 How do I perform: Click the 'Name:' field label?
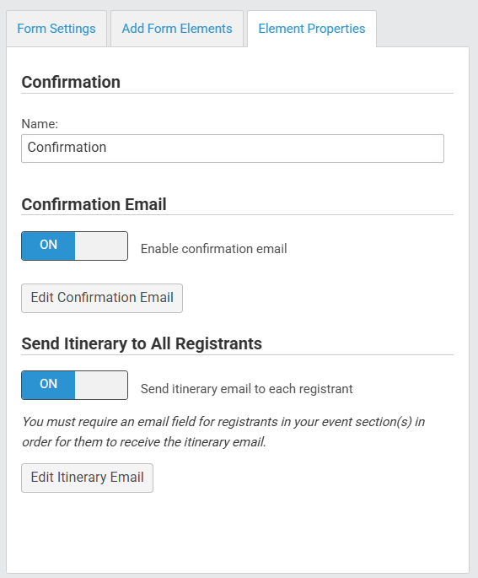click(x=40, y=124)
